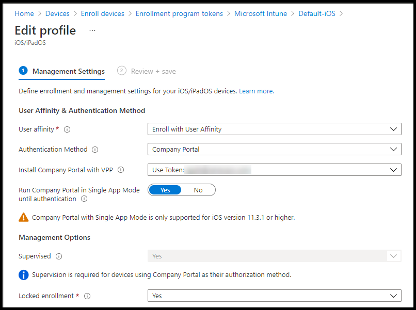The height and width of the screenshot is (310, 416).
Task: Expand the User affinity dropdown
Action: pos(274,129)
